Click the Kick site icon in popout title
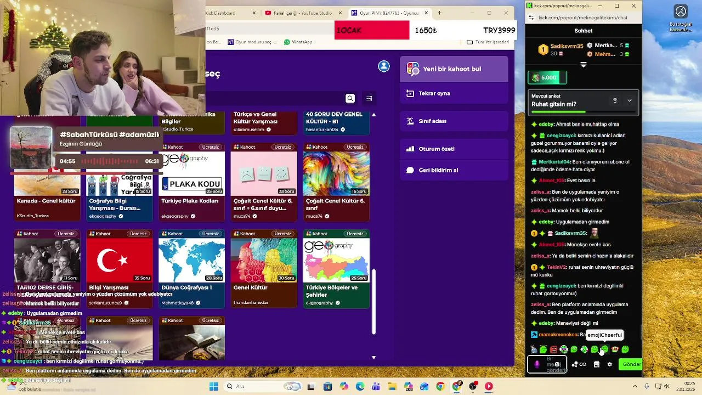Image resolution: width=702 pixels, height=395 pixels. tap(529, 5)
